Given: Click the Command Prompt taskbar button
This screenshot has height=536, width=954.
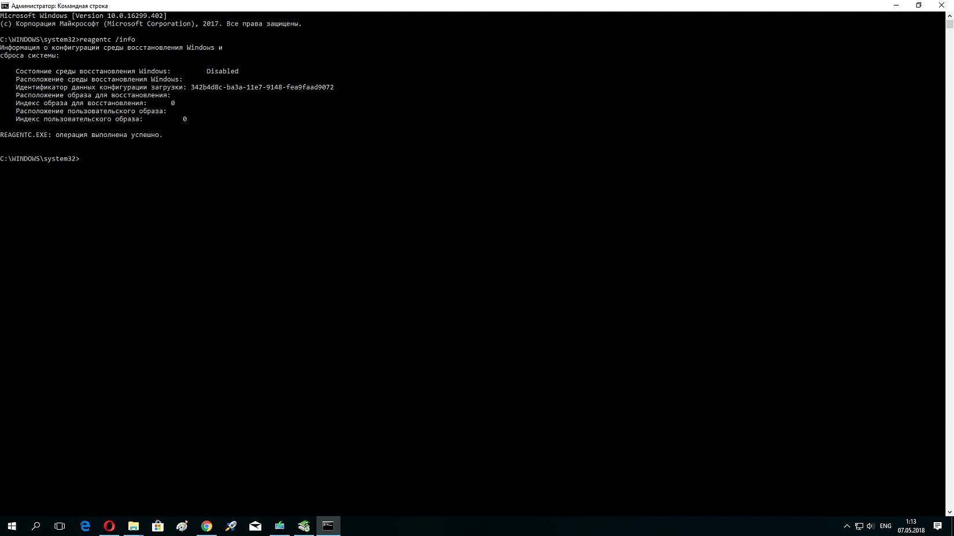Looking at the screenshot, I should pyautogui.click(x=328, y=526).
